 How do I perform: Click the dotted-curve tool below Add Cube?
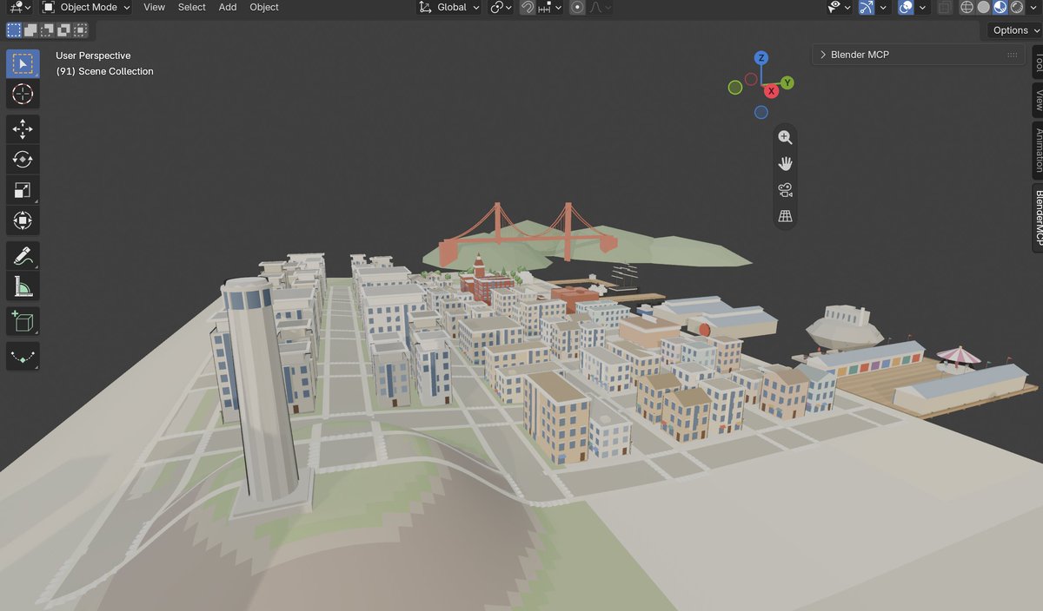click(x=23, y=356)
